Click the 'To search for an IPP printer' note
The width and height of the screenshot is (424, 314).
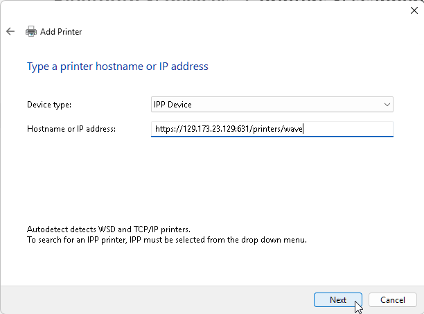(166, 240)
